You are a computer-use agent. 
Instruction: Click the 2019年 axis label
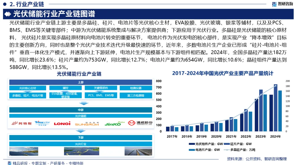click(x=202, y=136)
